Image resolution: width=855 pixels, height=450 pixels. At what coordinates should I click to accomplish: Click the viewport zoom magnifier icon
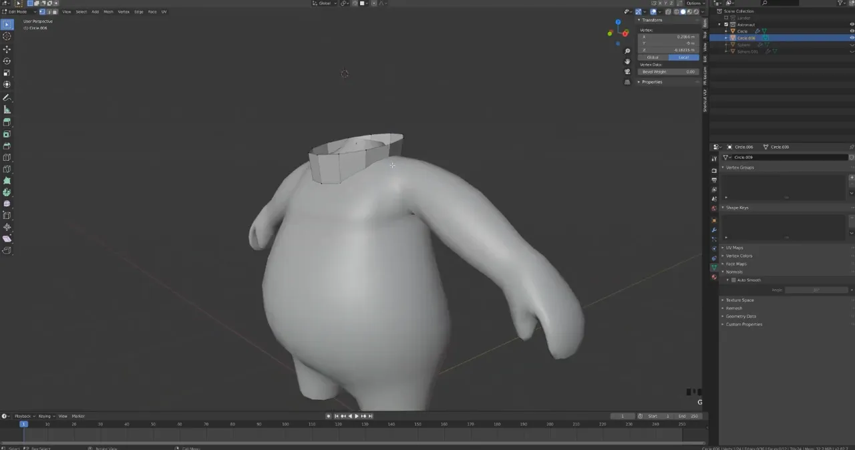pyautogui.click(x=627, y=51)
